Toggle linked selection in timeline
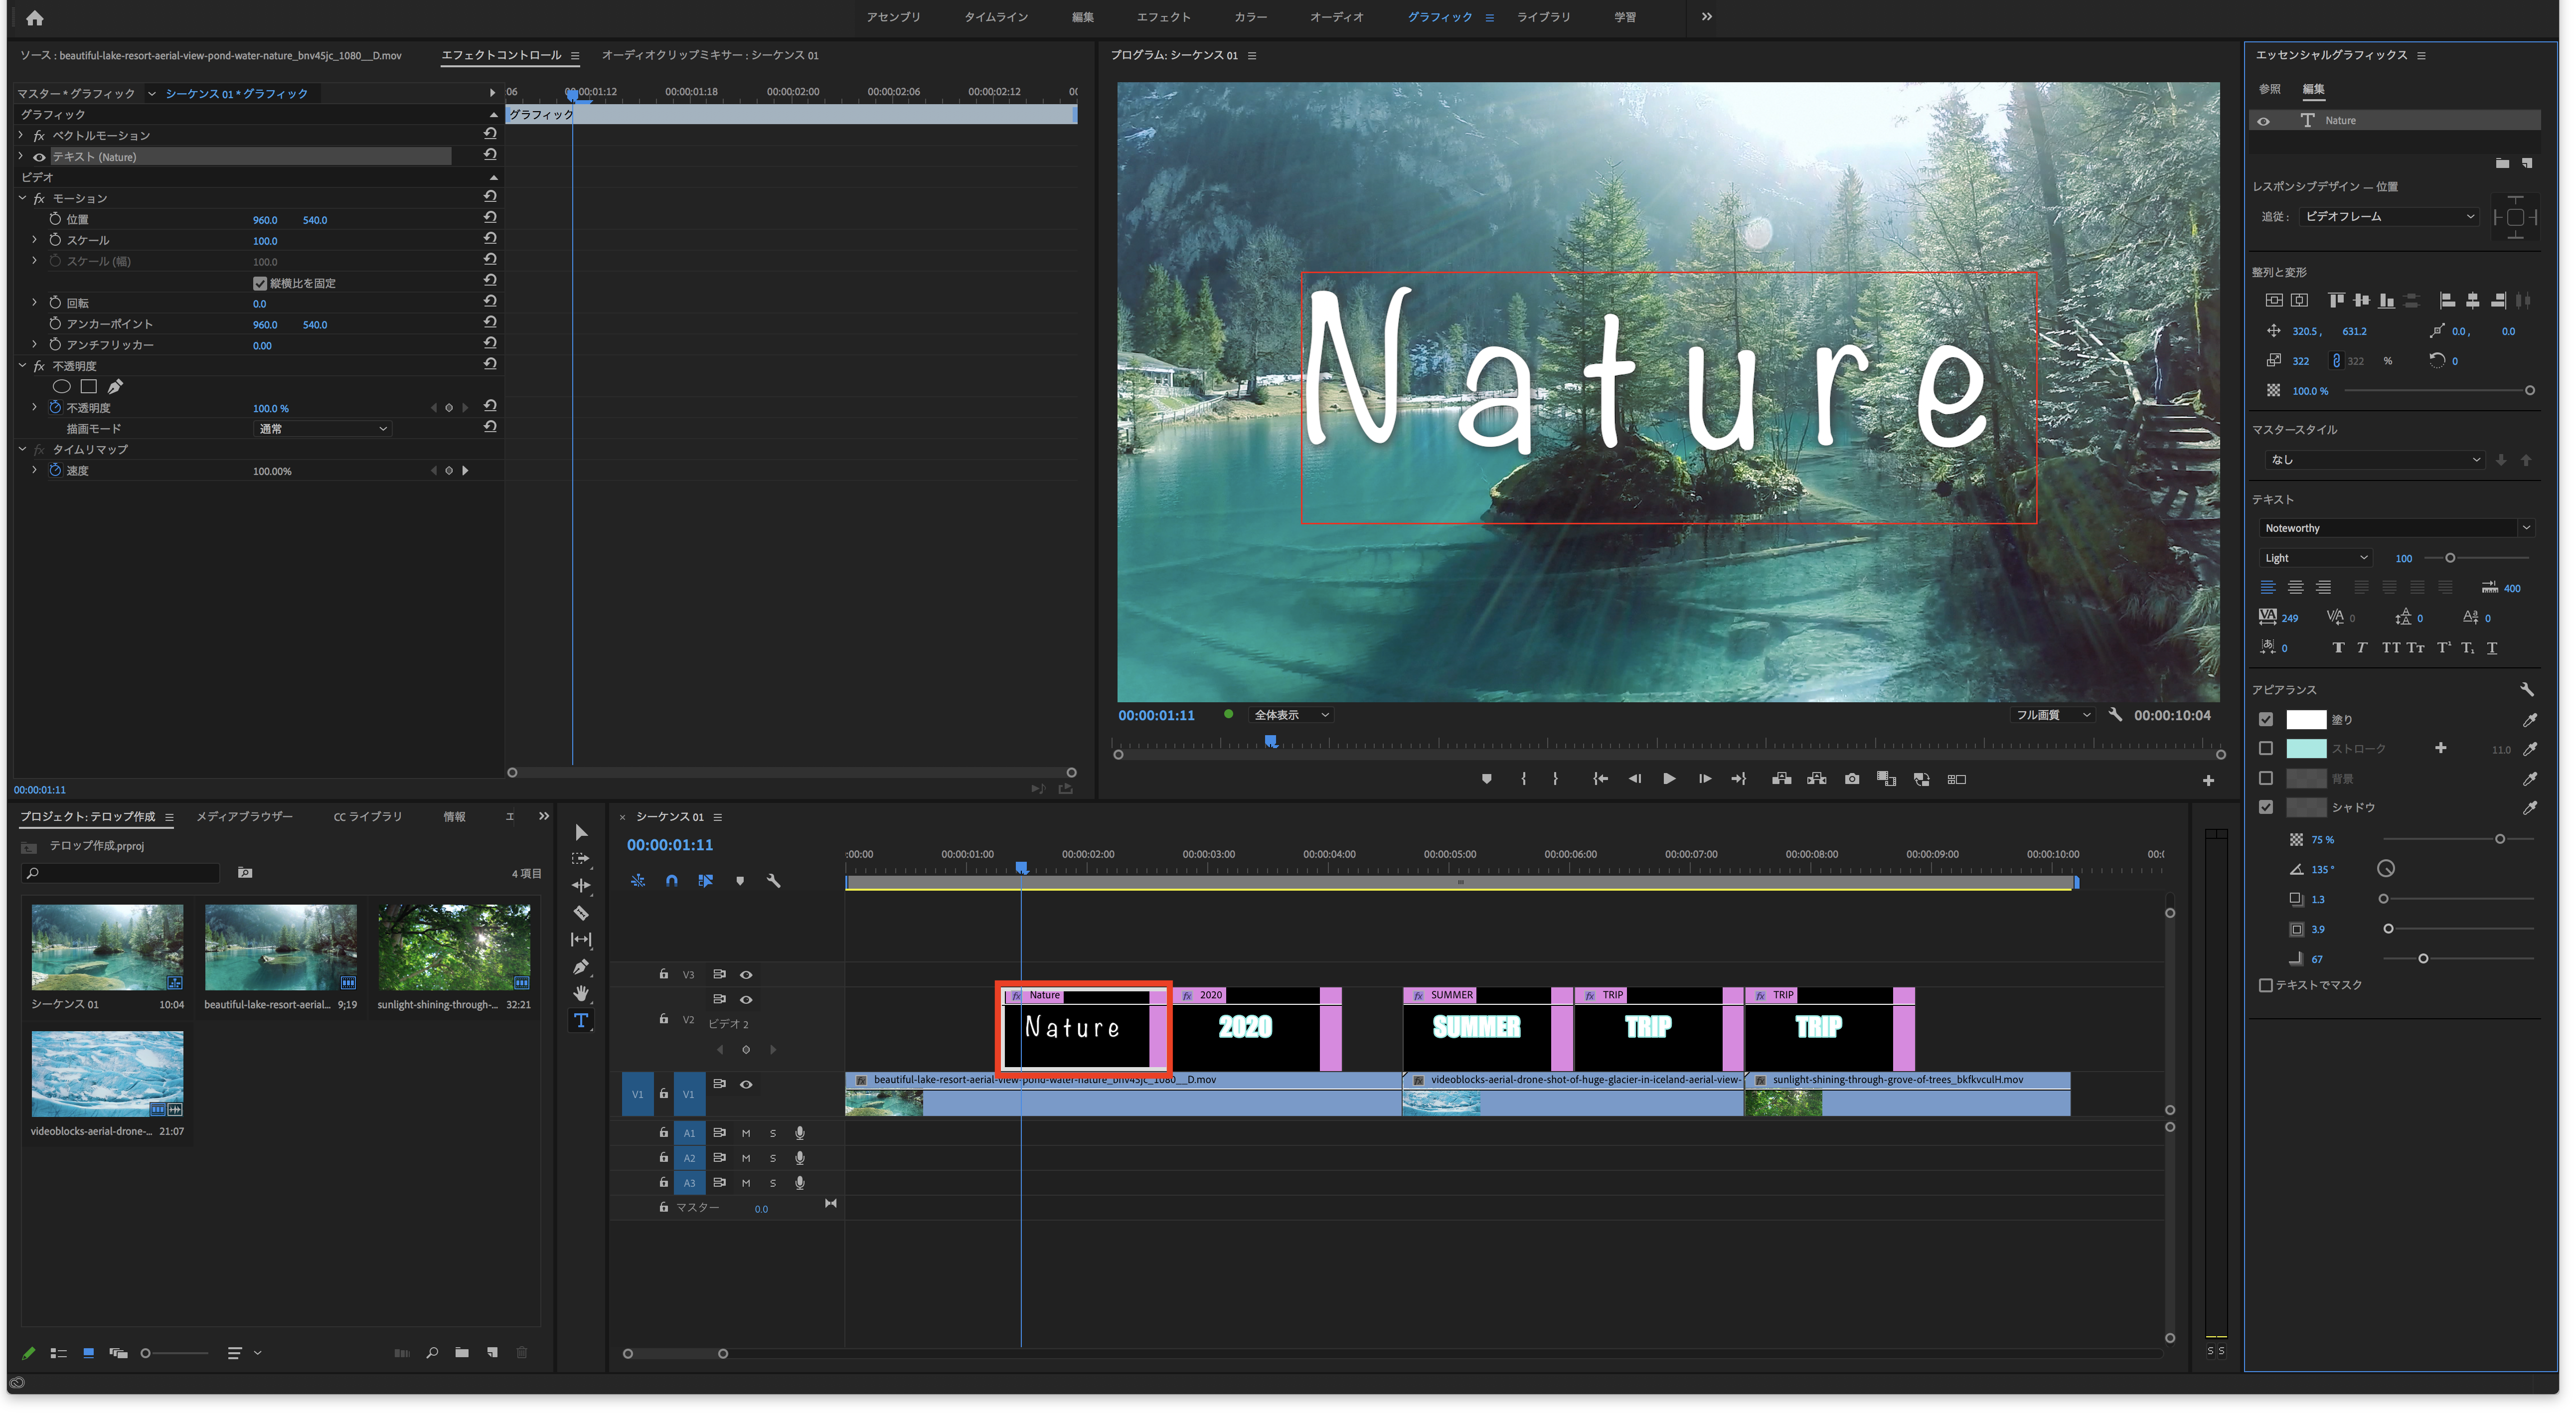The image size is (2576, 1415). pyautogui.click(x=706, y=881)
